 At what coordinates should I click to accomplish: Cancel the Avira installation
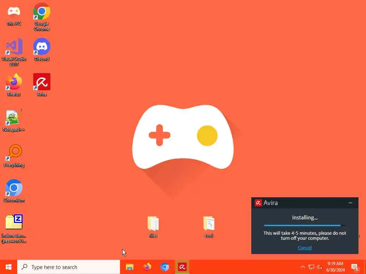(305, 248)
